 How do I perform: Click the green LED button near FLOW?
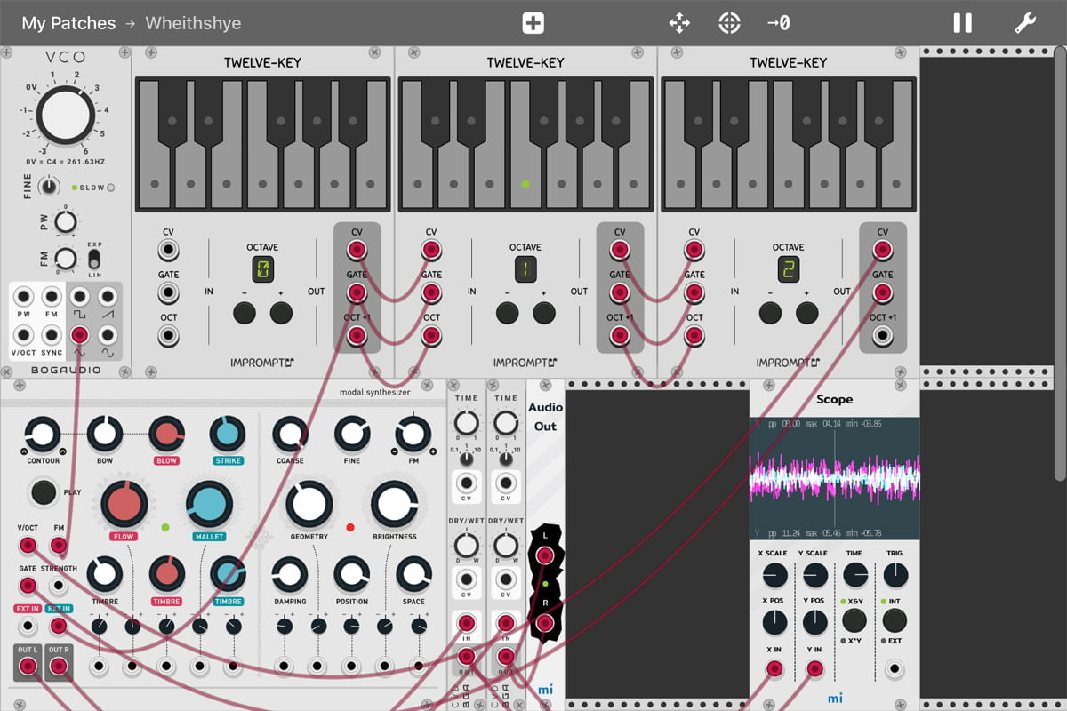(165, 527)
